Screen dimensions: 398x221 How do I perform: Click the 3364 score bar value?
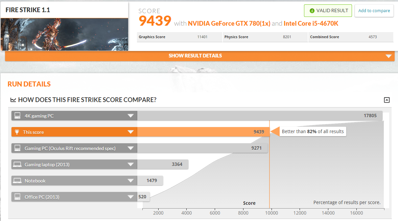177,164
